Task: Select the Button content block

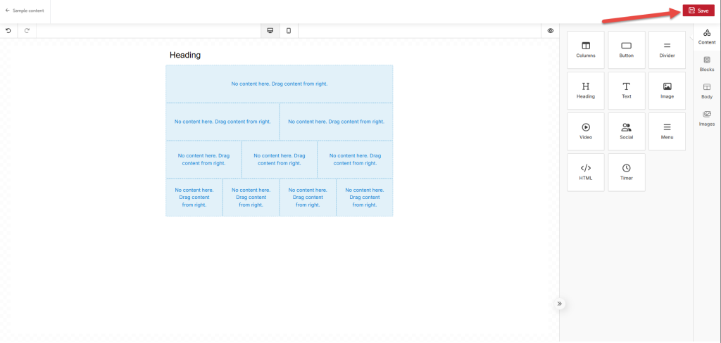Action: (626, 50)
